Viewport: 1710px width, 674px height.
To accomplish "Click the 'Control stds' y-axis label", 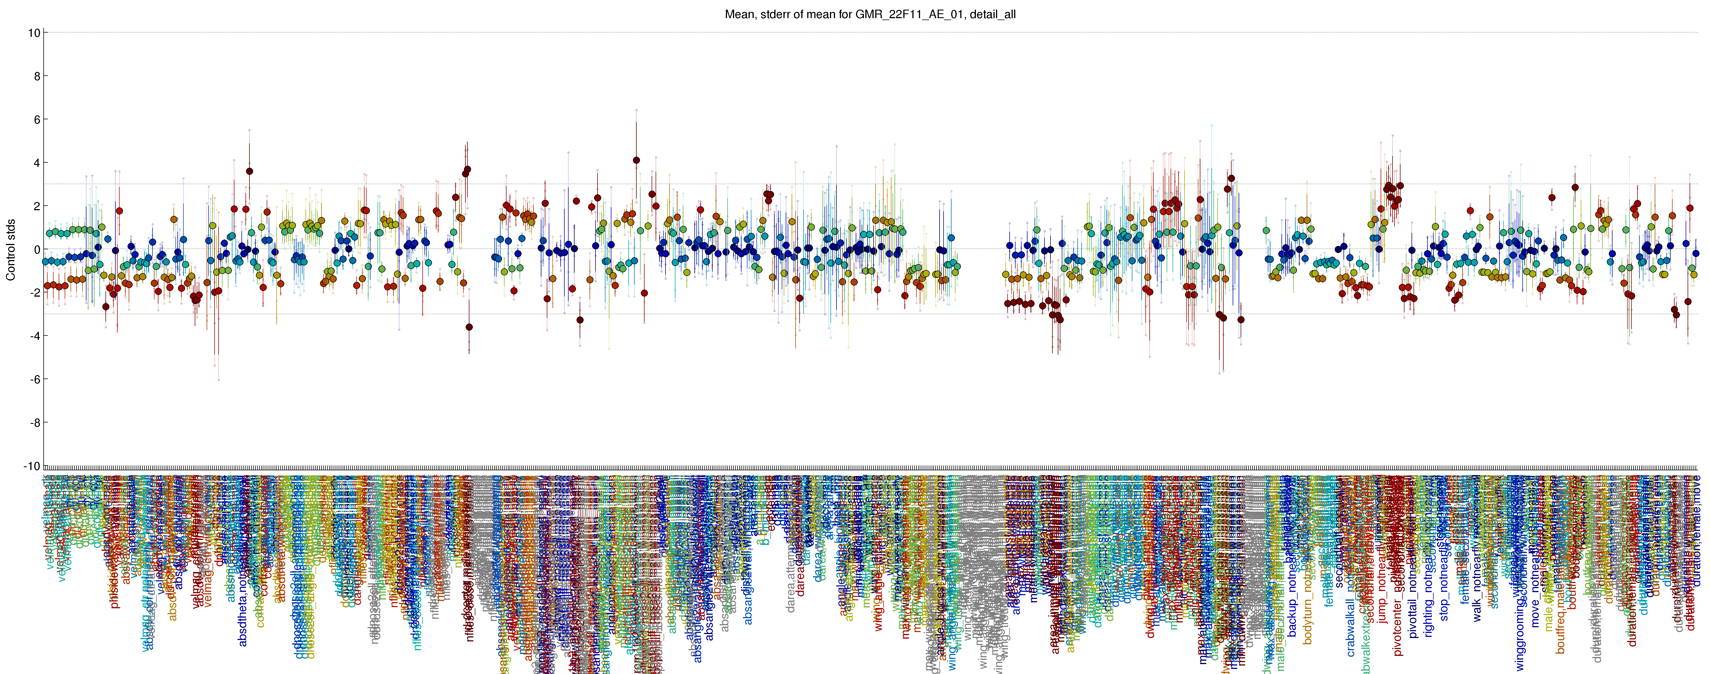I will 10,249.
